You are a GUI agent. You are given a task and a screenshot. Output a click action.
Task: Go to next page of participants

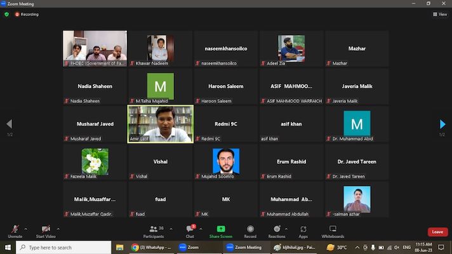pyautogui.click(x=442, y=124)
